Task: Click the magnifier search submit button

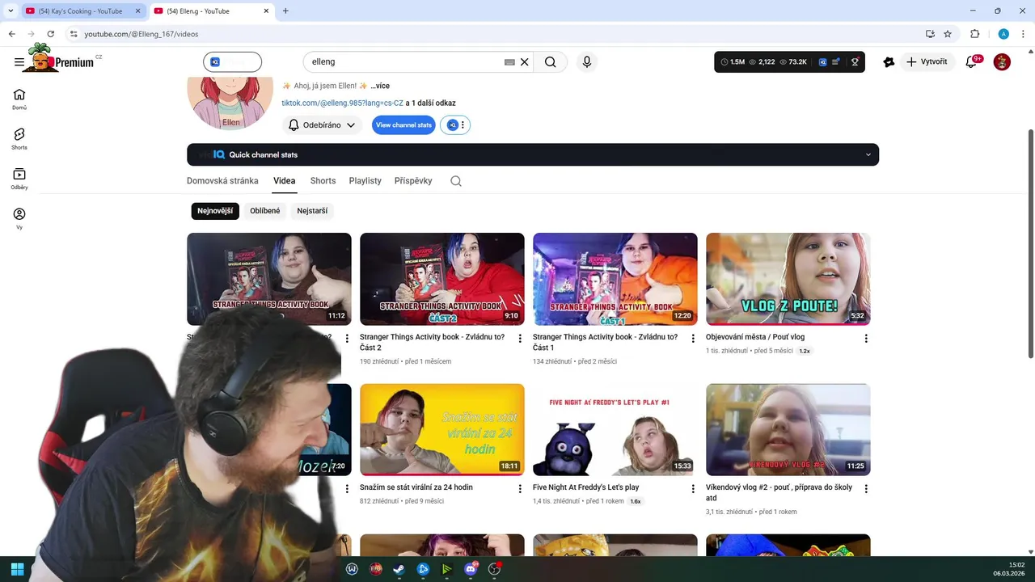Action: coord(551,61)
